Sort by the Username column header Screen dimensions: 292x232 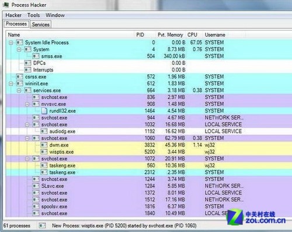pyautogui.click(x=215, y=35)
